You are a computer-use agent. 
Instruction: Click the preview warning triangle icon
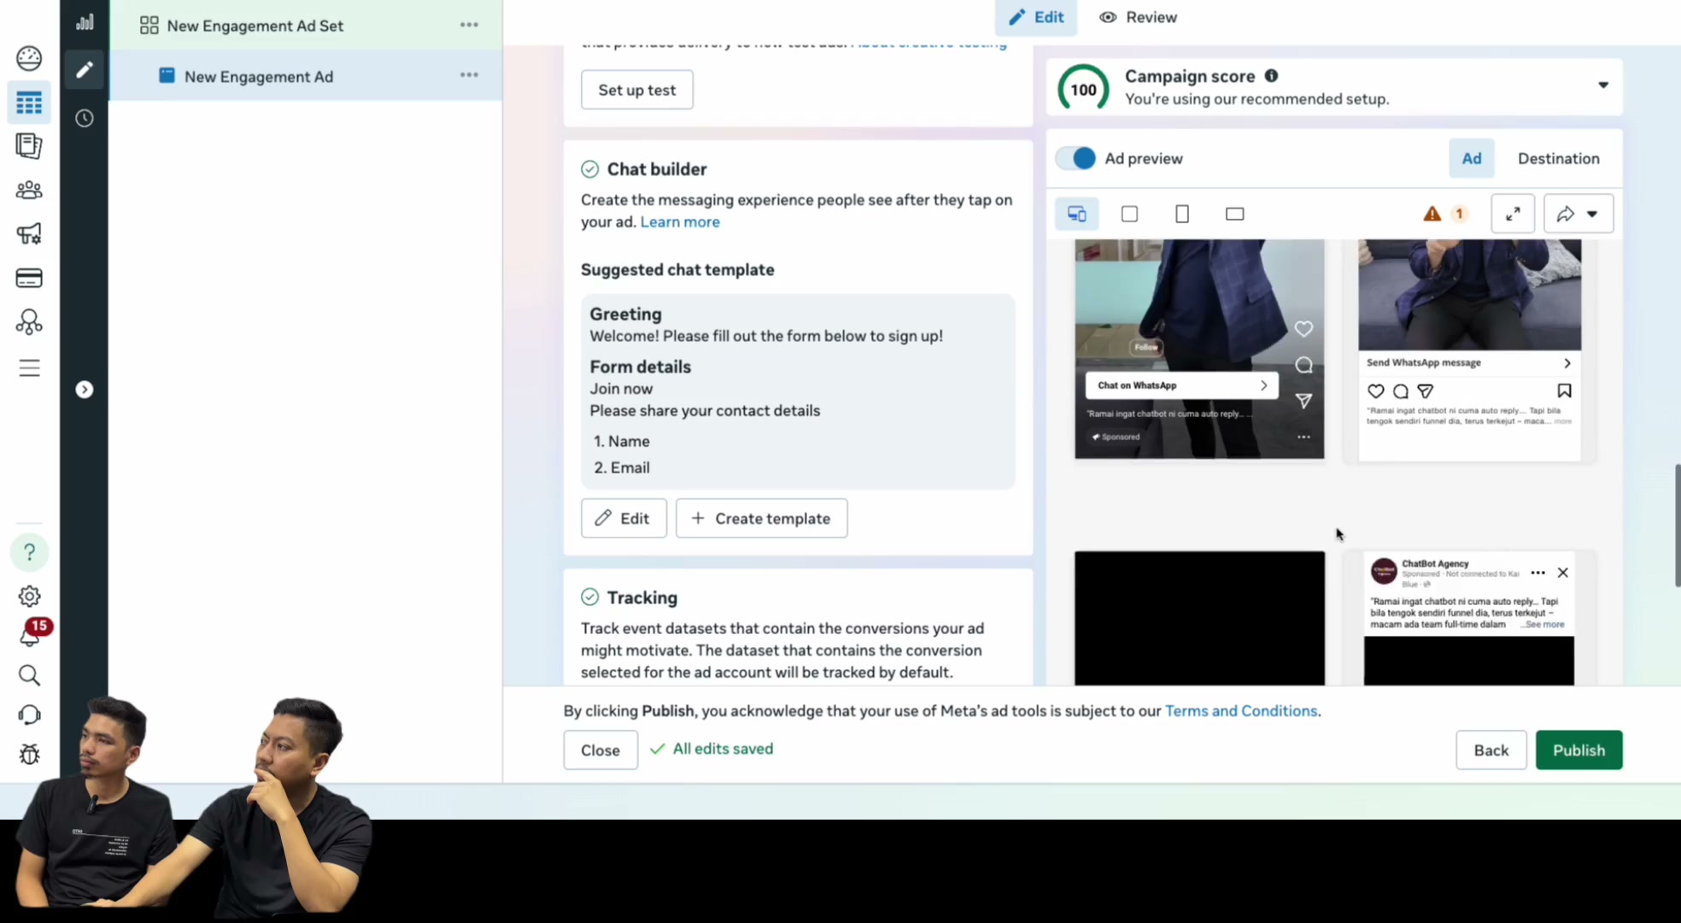1432,214
